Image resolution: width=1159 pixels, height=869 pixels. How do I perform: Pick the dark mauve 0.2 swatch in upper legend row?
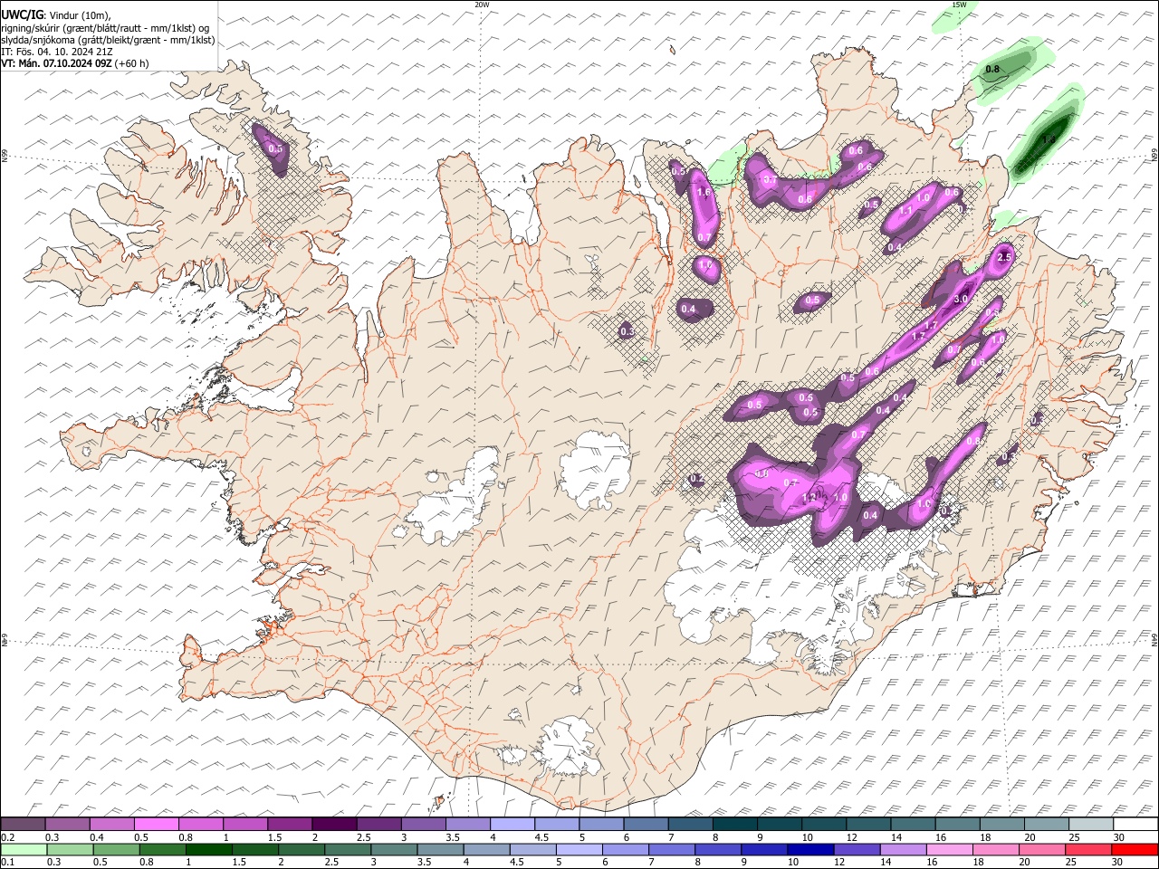[23, 825]
